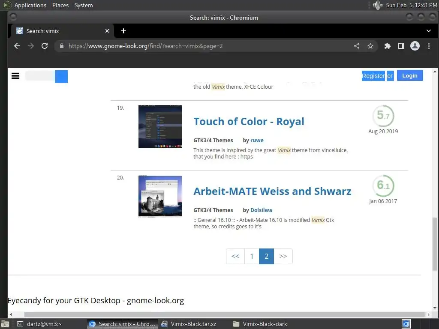The height and width of the screenshot is (329, 439).
Task: Click horizontal scrollbar left arrow
Action: click(11, 314)
